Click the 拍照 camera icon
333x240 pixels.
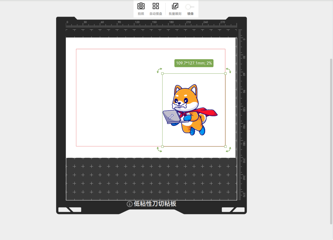141,6
